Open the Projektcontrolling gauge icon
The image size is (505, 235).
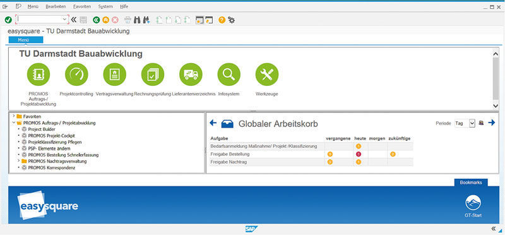coord(76,75)
